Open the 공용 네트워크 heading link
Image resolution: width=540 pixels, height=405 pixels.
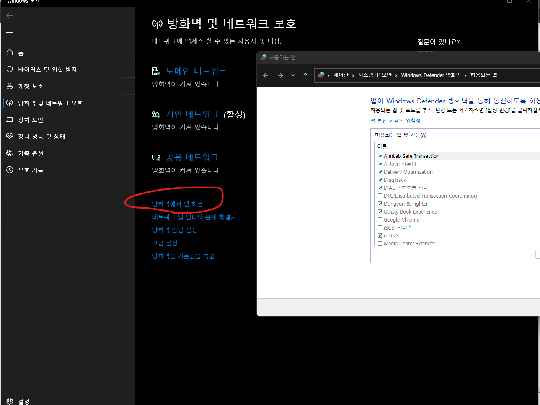pos(192,157)
